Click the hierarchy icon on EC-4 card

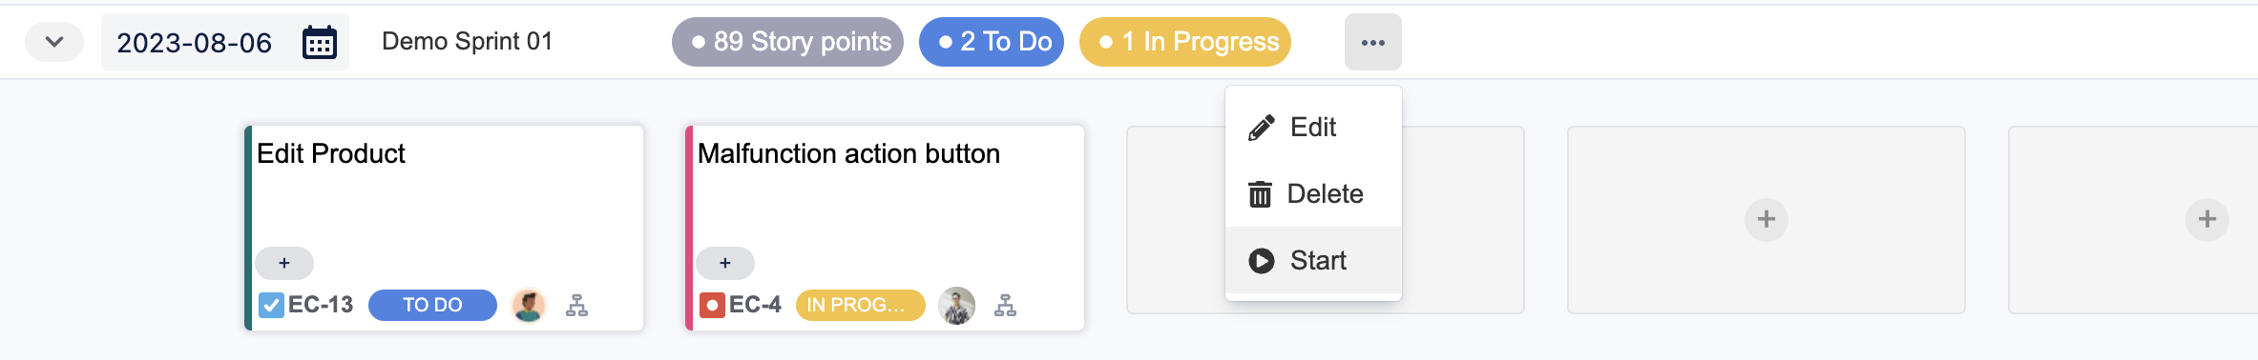tap(1005, 306)
